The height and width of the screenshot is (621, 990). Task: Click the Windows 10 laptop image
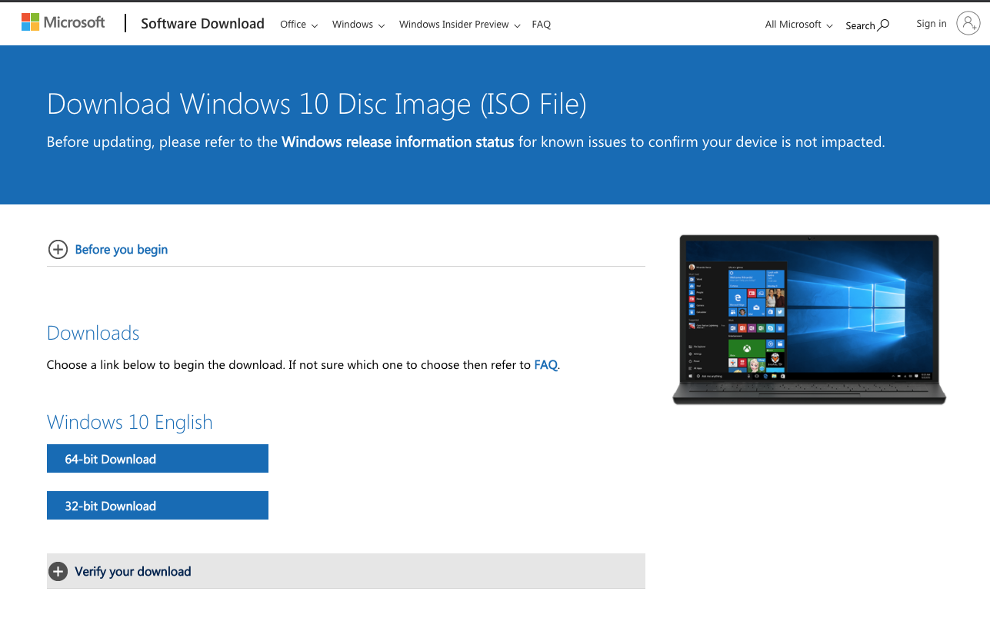pos(809,320)
